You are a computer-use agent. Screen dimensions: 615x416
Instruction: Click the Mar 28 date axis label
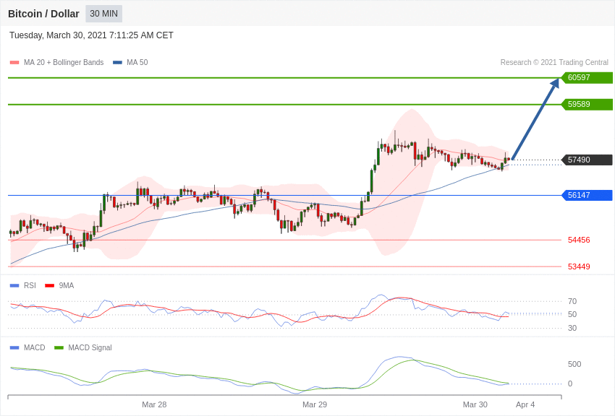[x=154, y=404]
